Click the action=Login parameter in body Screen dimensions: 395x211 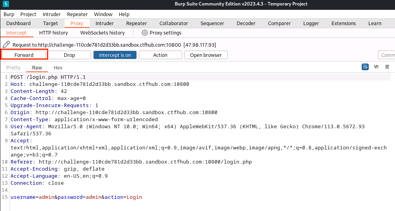123,197
